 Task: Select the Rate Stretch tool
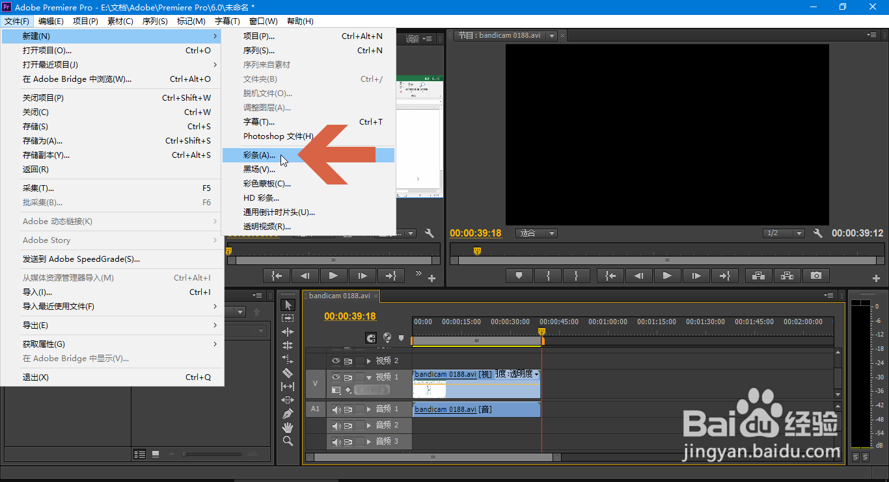pyautogui.click(x=288, y=359)
